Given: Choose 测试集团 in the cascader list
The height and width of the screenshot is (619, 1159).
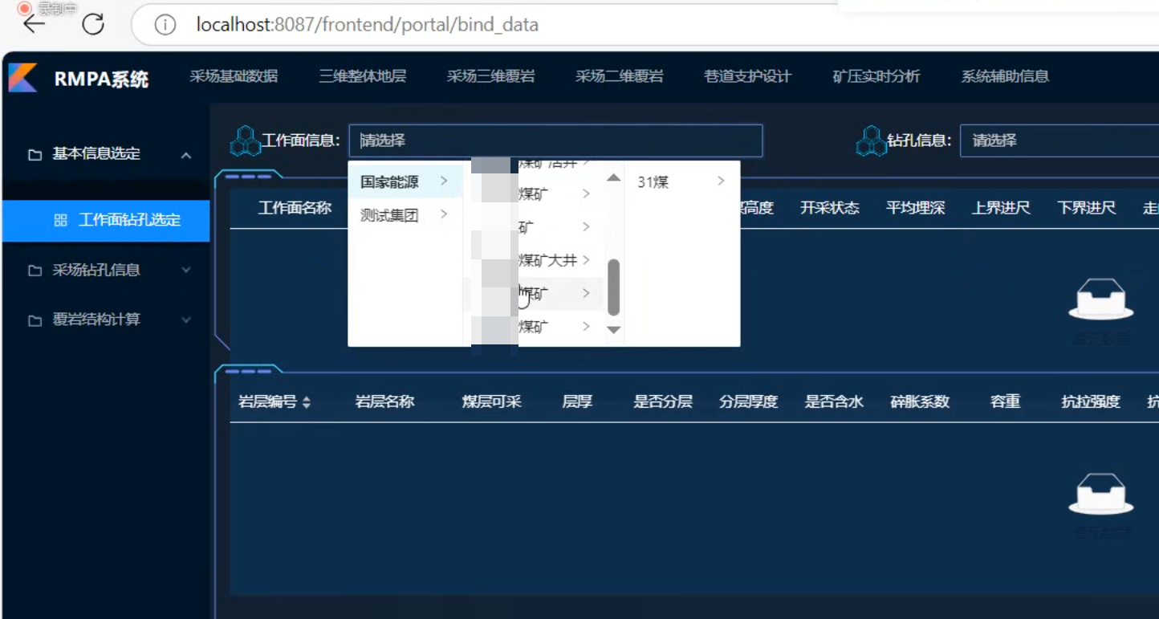Looking at the screenshot, I should pos(405,215).
